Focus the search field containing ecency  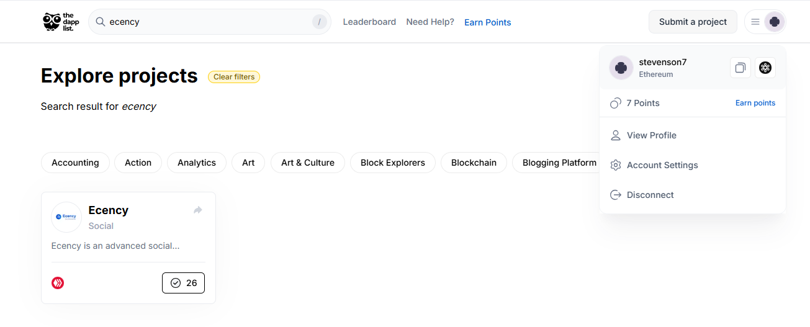[210, 22]
